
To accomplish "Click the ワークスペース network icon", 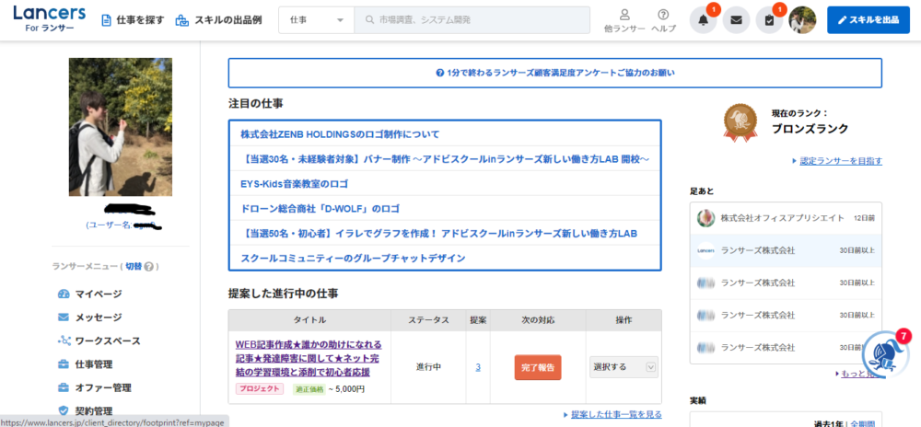I will pyautogui.click(x=64, y=340).
